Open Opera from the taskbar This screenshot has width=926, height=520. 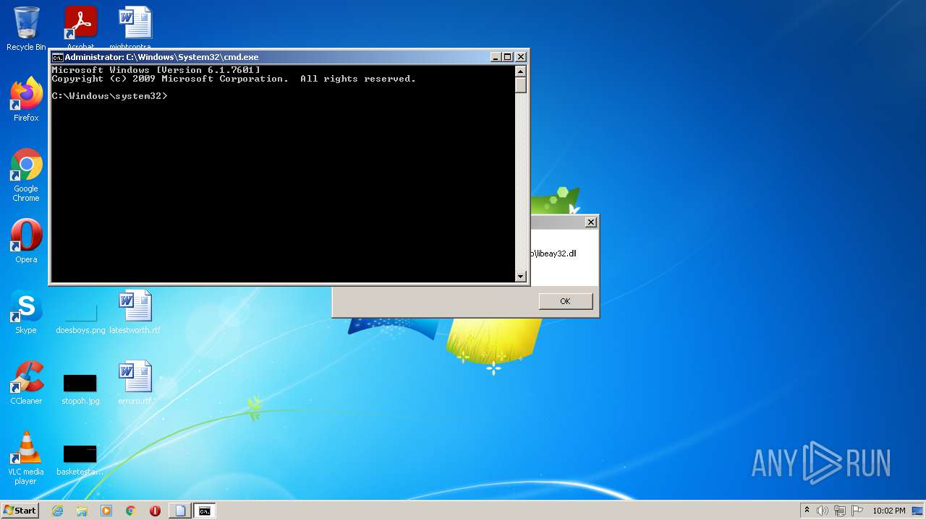[x=155, y=511]
